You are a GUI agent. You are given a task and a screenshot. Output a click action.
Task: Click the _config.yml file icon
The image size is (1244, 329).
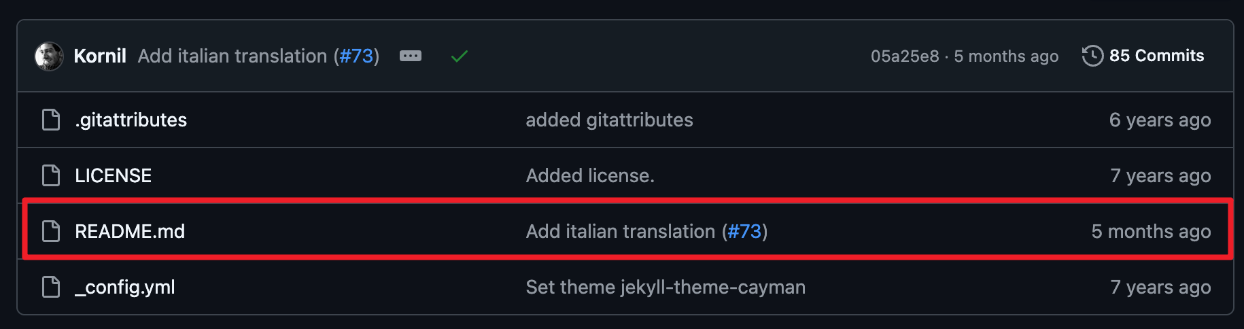51,287
